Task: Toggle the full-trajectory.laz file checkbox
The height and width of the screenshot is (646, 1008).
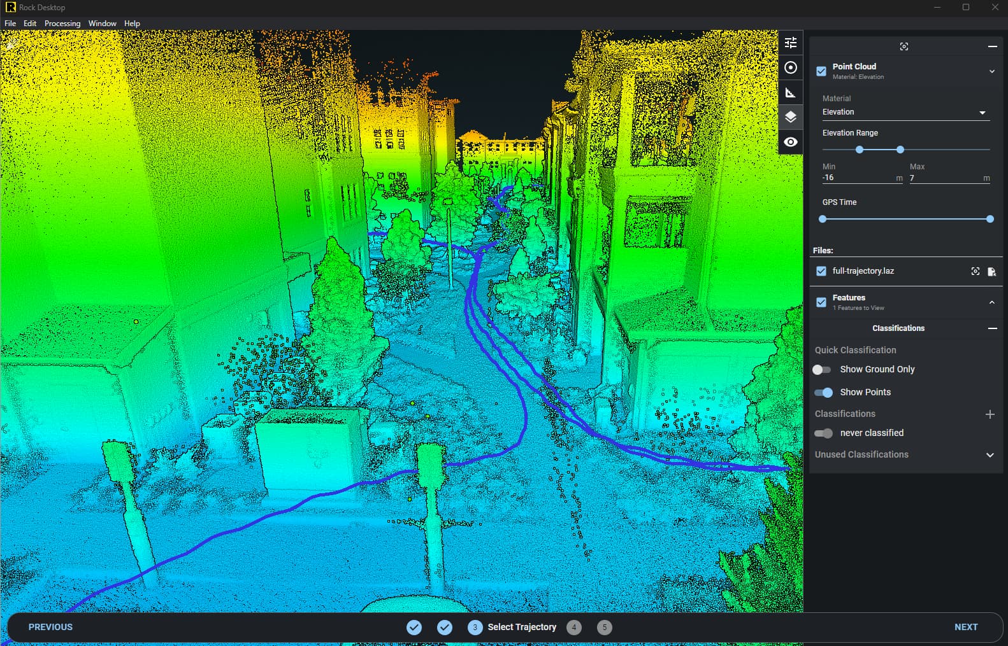Action: coord(821,271)
